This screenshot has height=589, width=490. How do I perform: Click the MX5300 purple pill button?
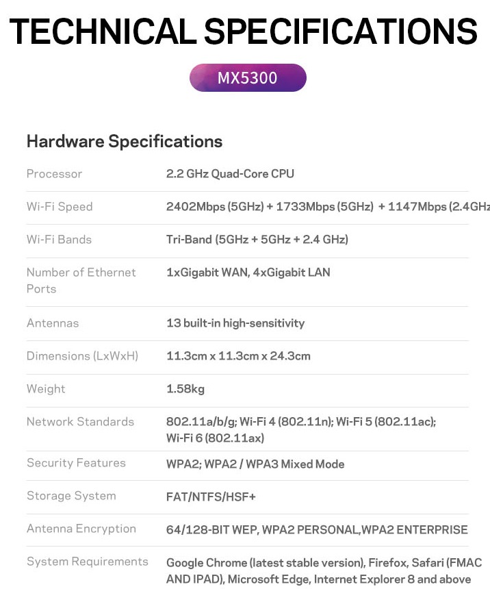point(248,78)
